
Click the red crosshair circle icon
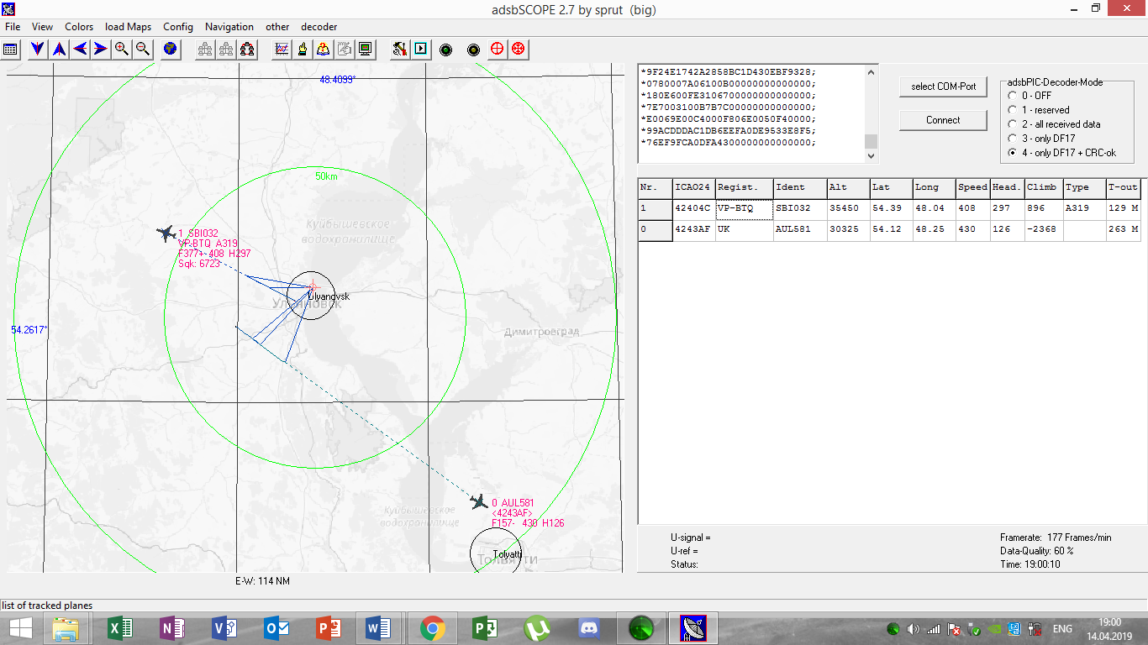497,49
